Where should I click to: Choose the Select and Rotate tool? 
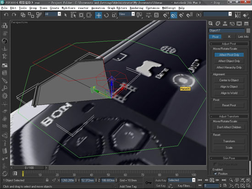coord(106,15)
